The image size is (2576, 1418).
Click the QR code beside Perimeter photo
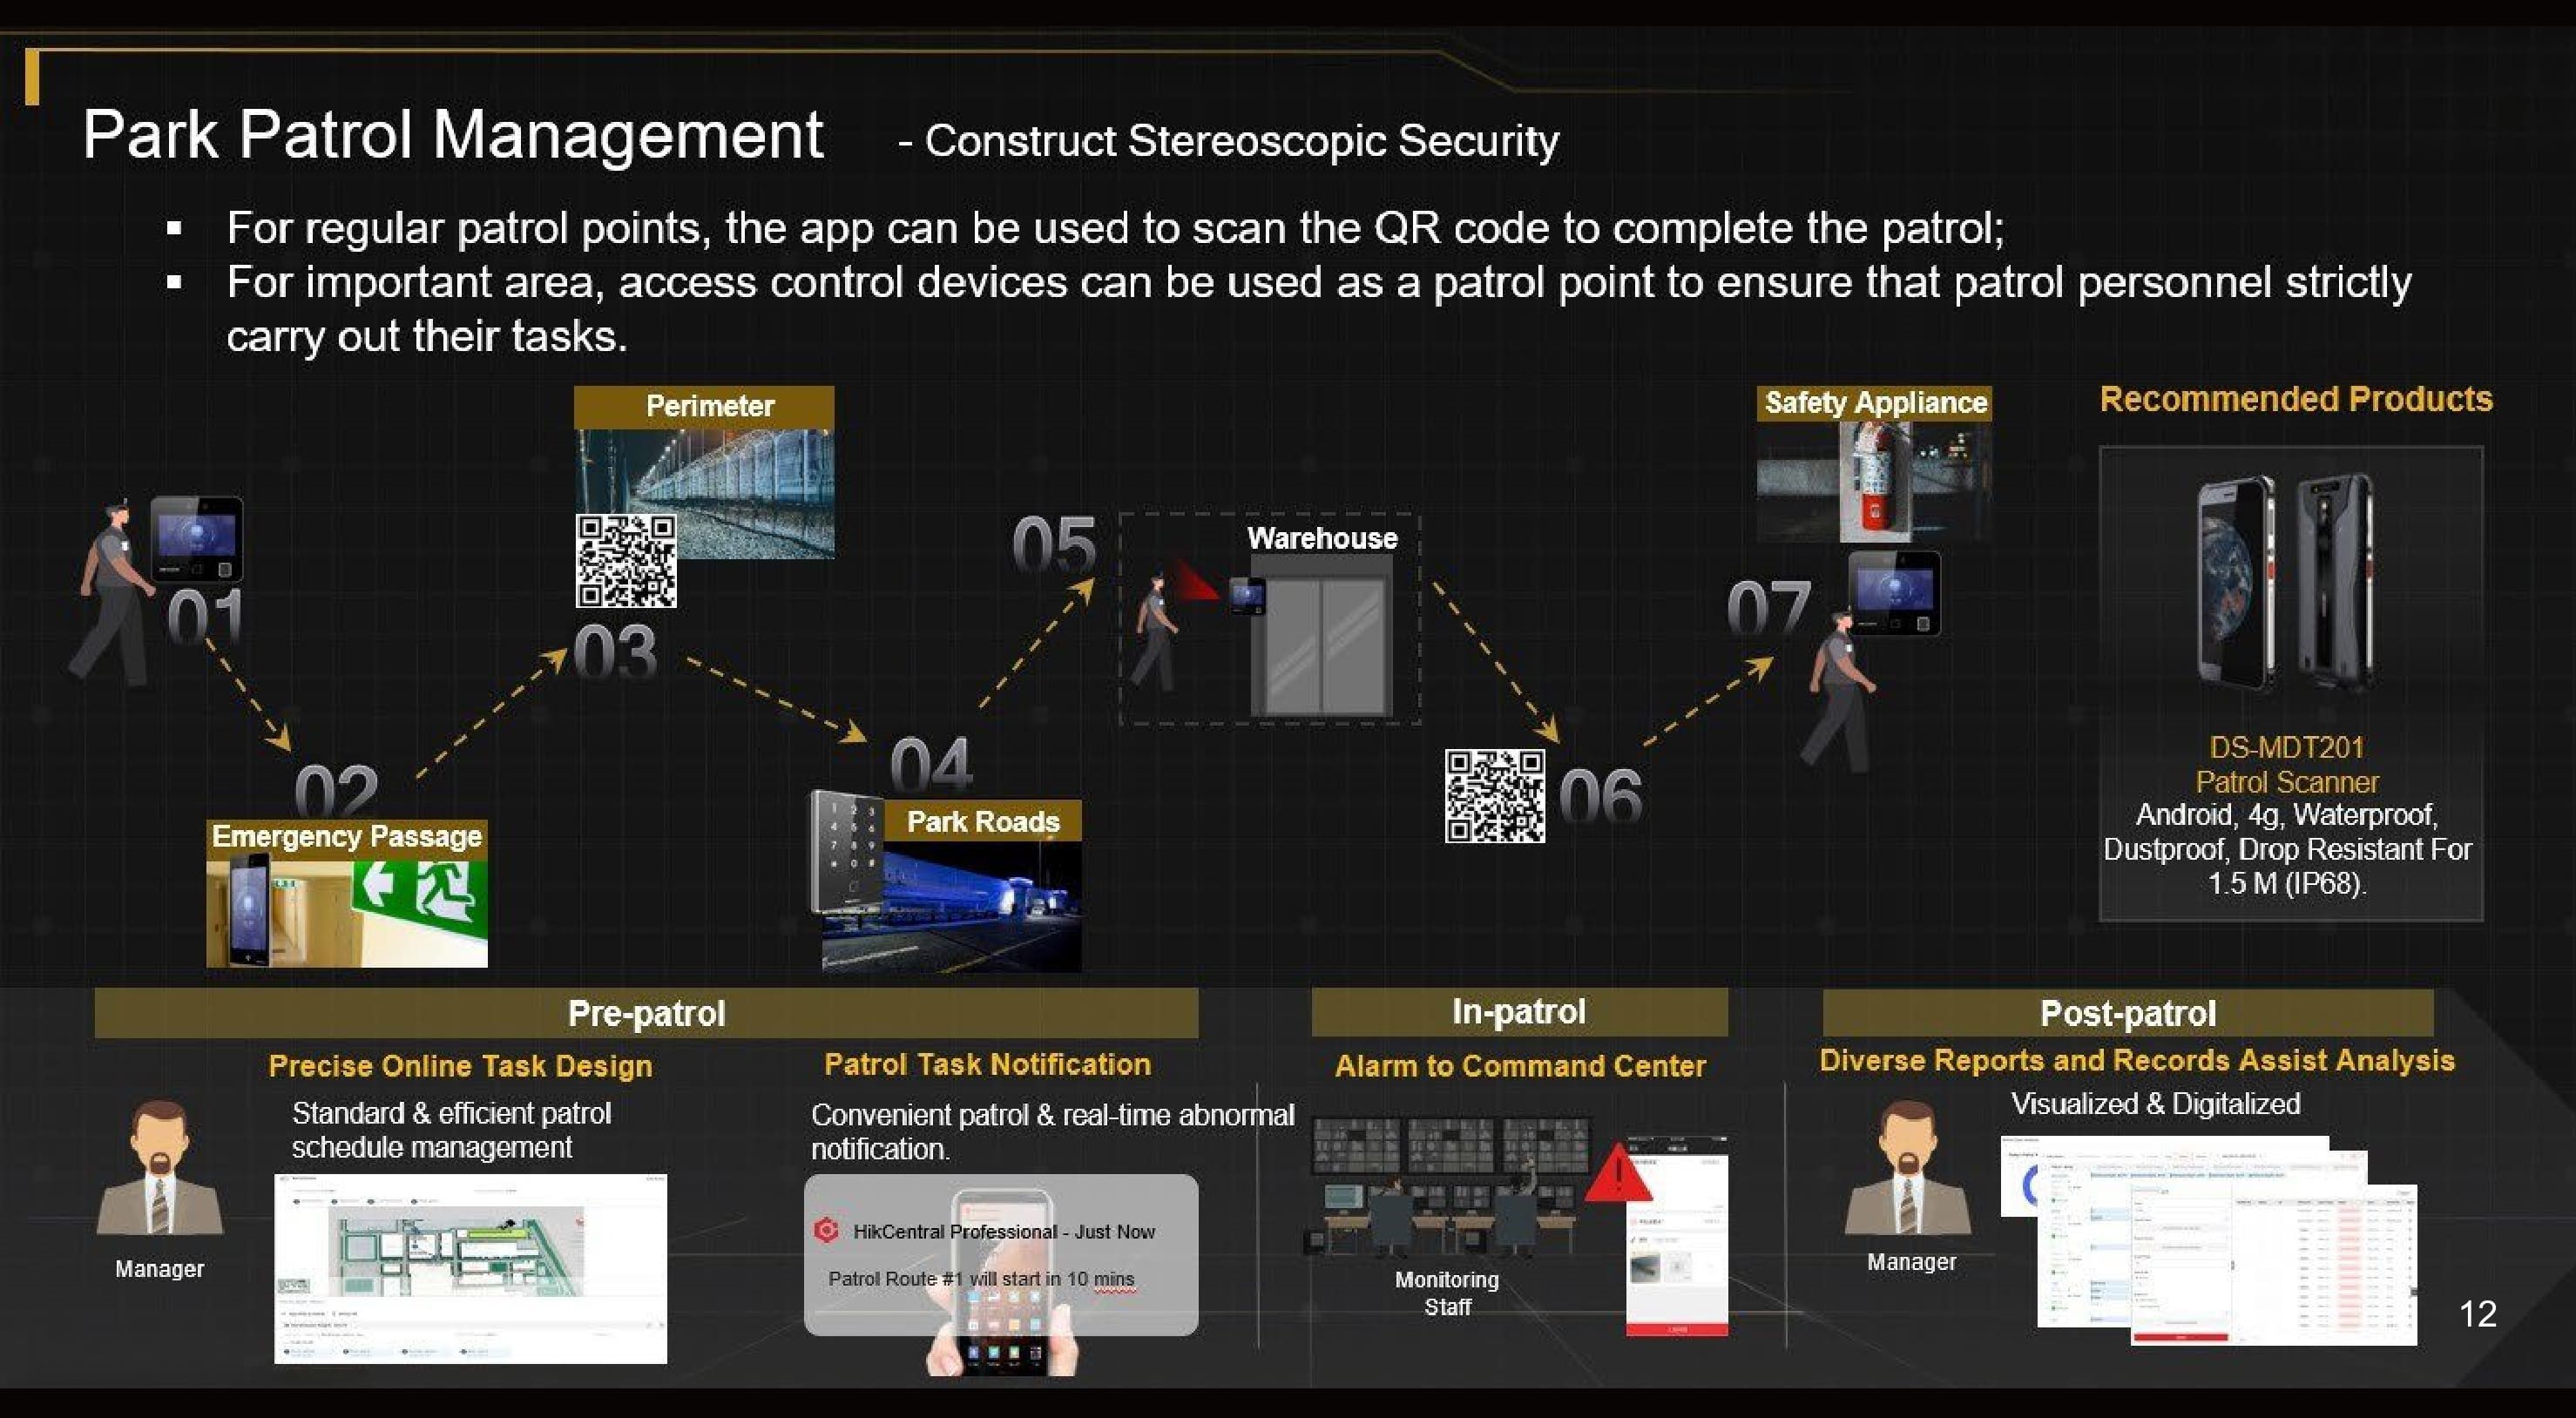click(x=626, y=561)
